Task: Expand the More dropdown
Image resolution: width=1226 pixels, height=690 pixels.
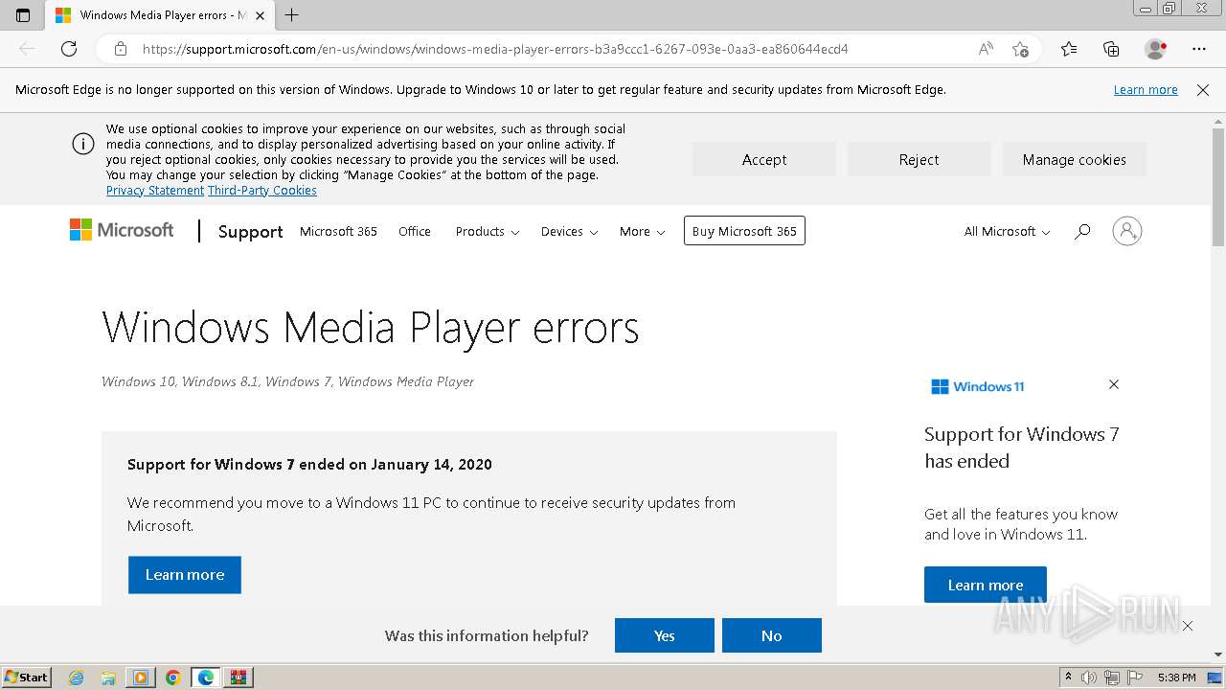Action: (x=642, y=232)
